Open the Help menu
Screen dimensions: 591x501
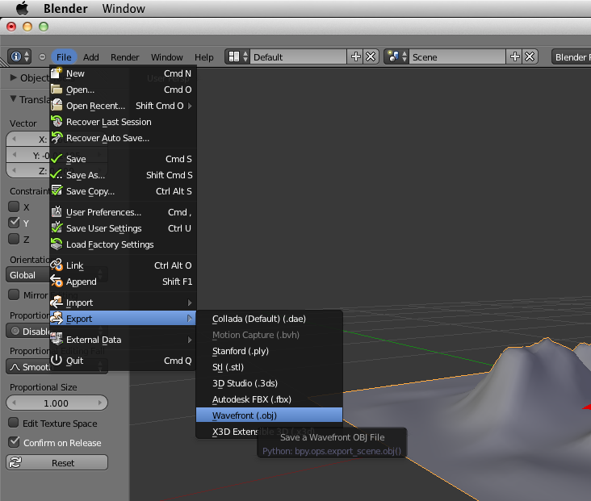tap(204, 57)
